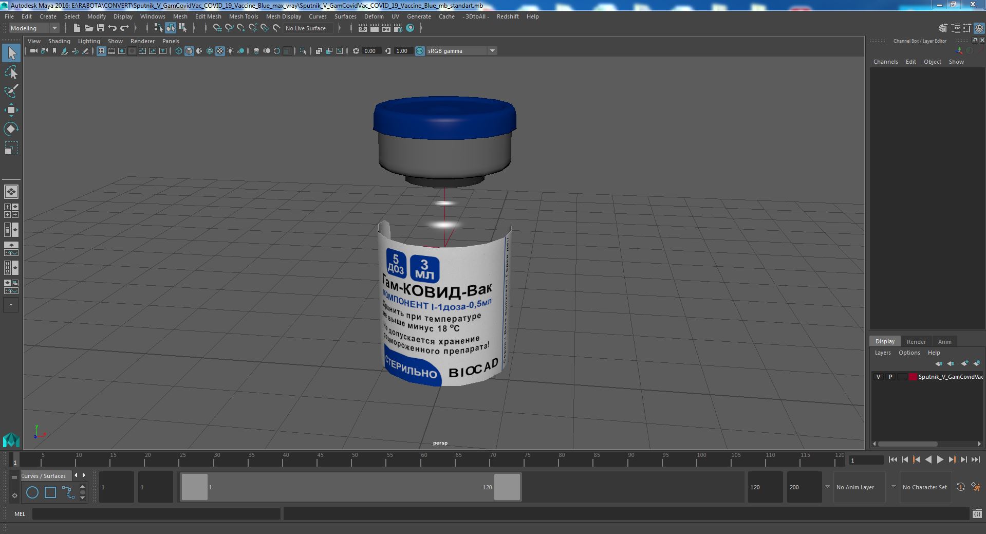
Task: Open the Channels menu in Channel Box
Action: point(885,62)
